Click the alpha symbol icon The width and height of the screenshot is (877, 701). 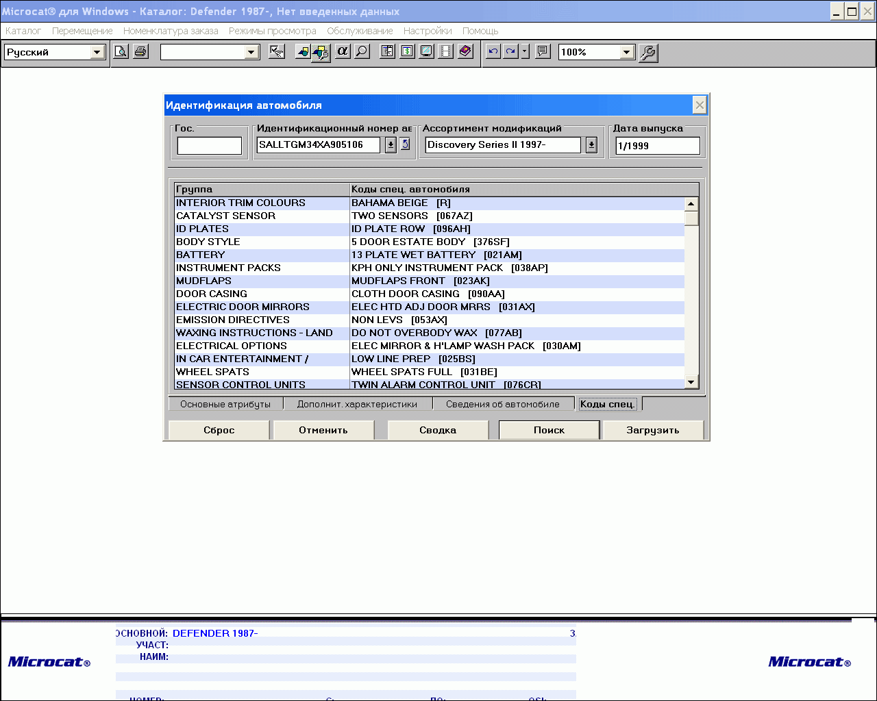tap(343, 51)
